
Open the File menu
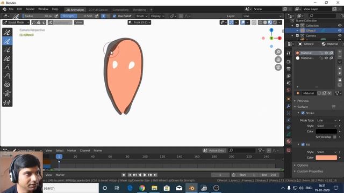coord(11,9)
